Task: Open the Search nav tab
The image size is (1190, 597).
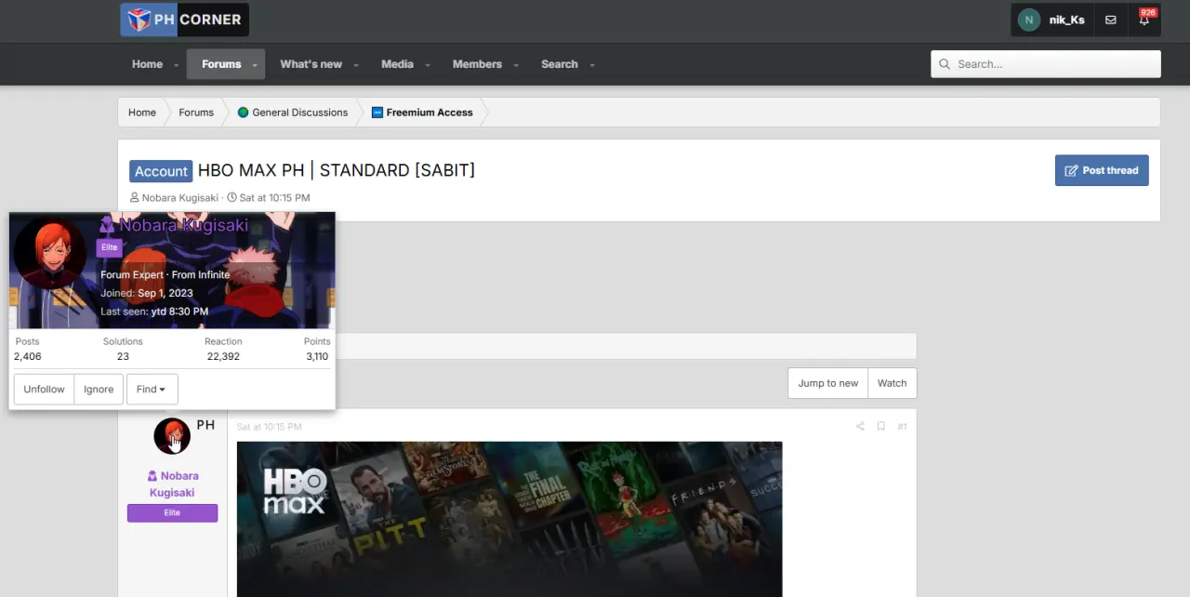Action: pos(560,64)
